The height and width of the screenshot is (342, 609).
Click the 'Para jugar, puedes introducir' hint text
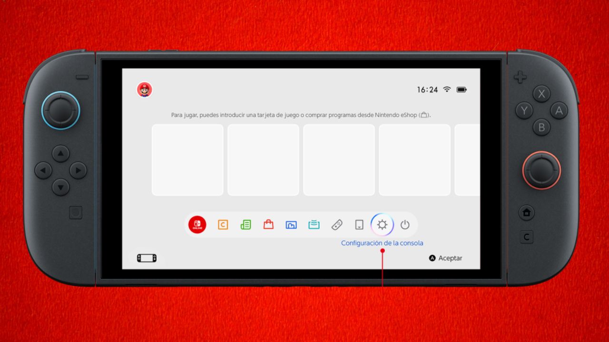coord(301,115)
